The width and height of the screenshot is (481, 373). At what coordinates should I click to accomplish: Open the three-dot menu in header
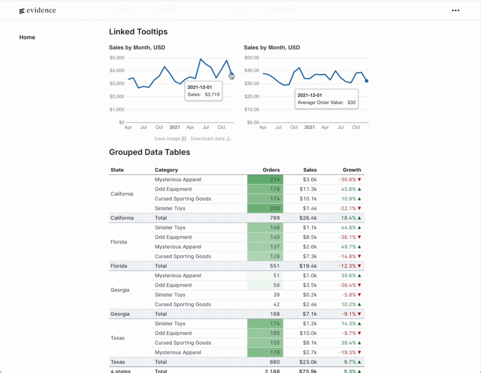[455, 10]
